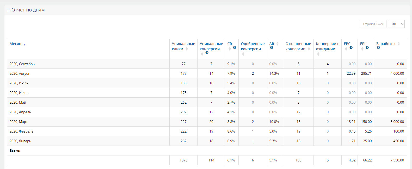Click the Заработок column header text
The height and width of the screenshot is (169, 412).
coord(386,44)
